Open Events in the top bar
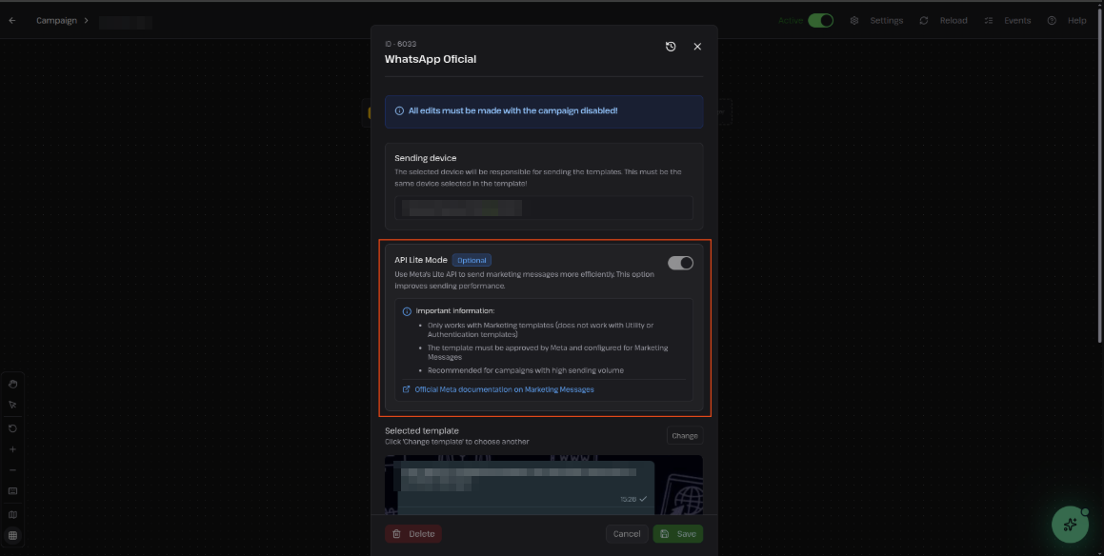The image size is (1104, 556). click(1008, 20)
